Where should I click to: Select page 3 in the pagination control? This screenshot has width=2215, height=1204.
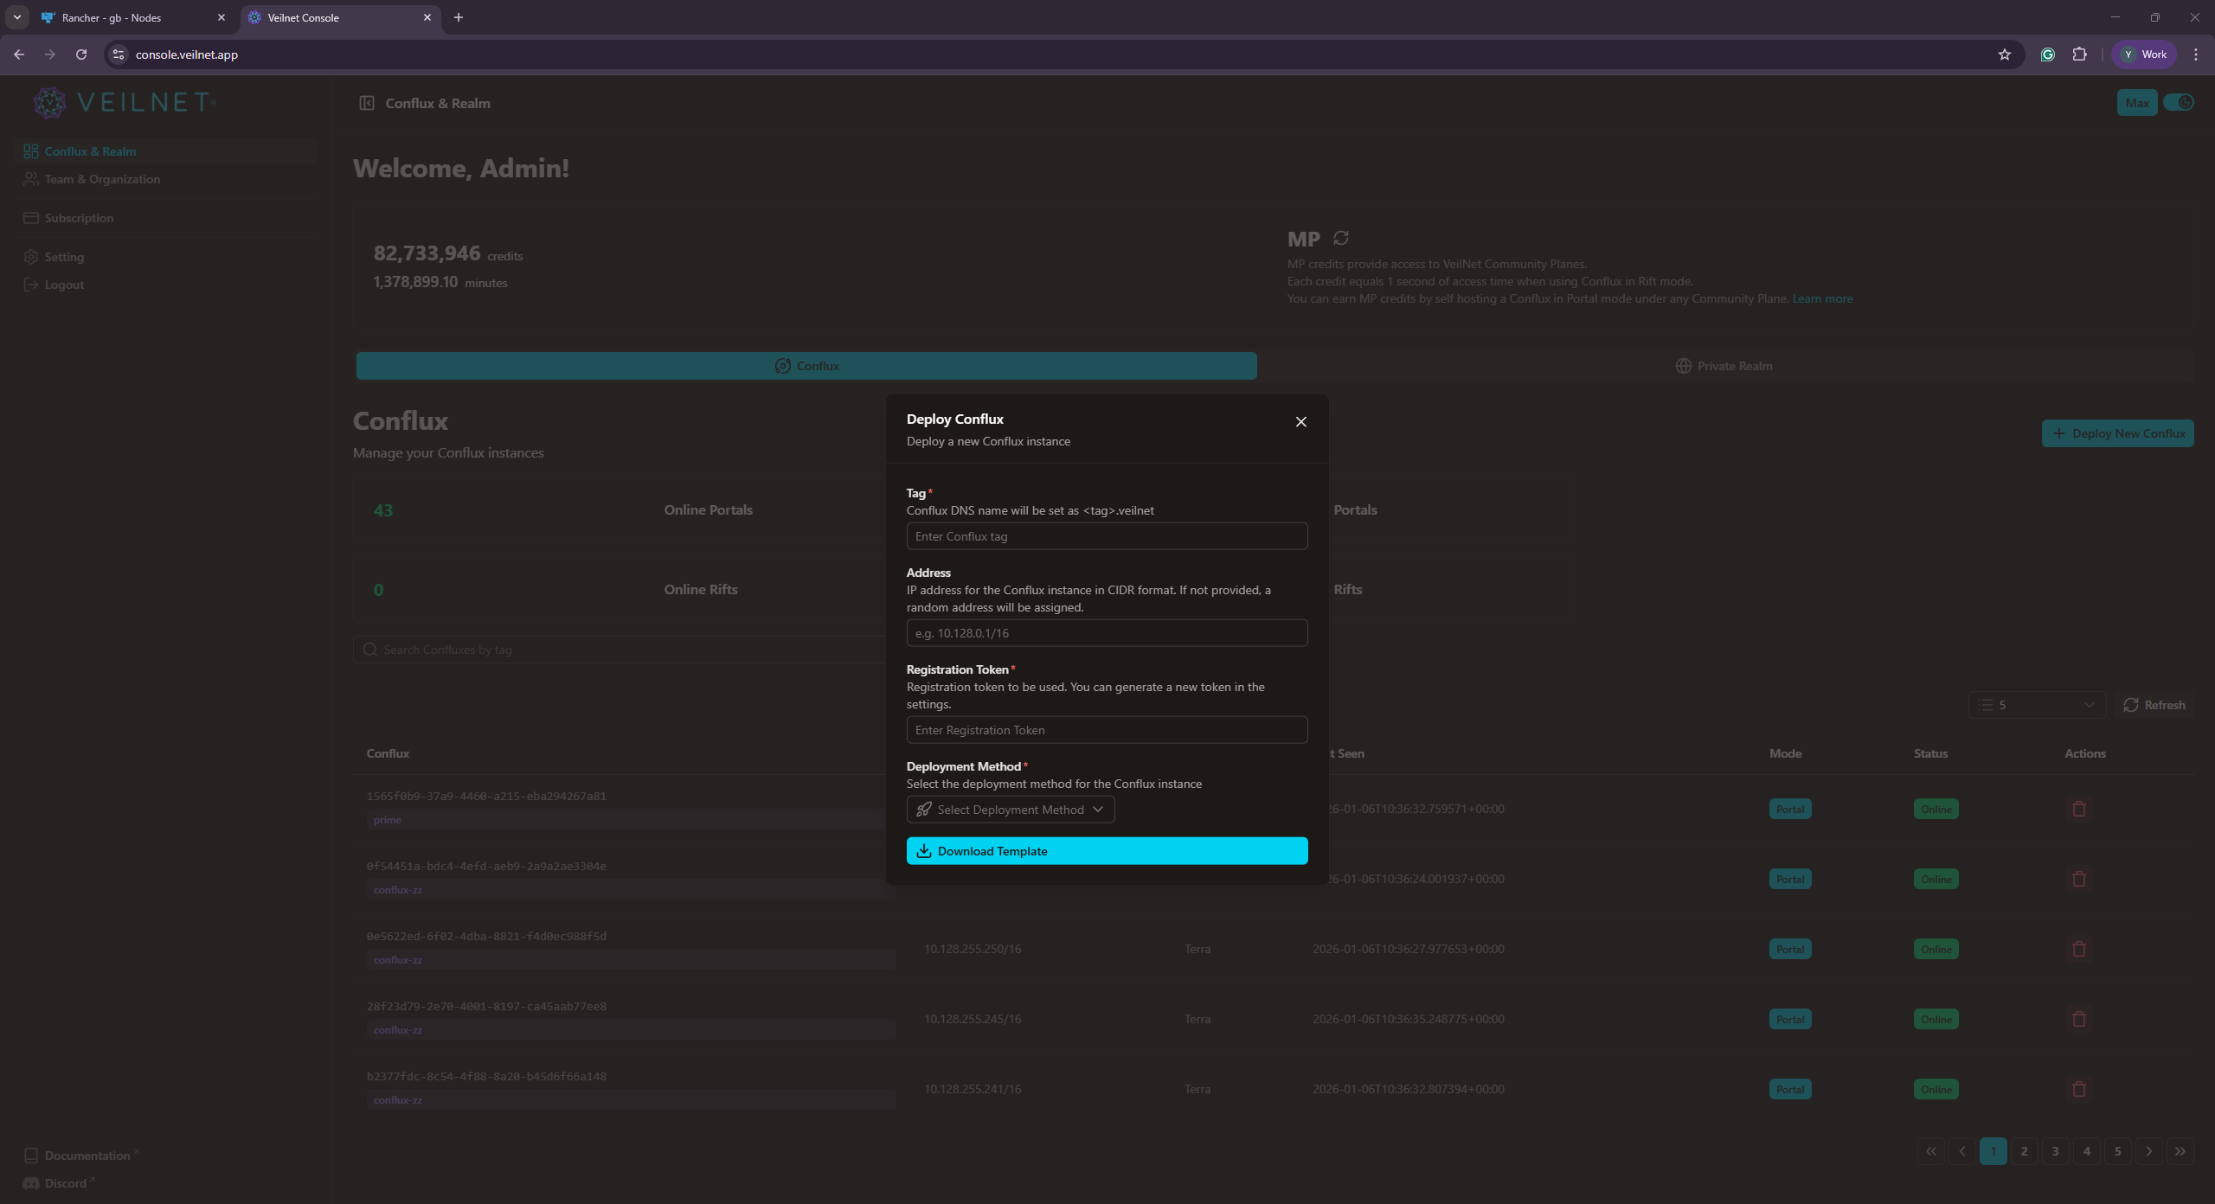(x=2055, y=1150)
